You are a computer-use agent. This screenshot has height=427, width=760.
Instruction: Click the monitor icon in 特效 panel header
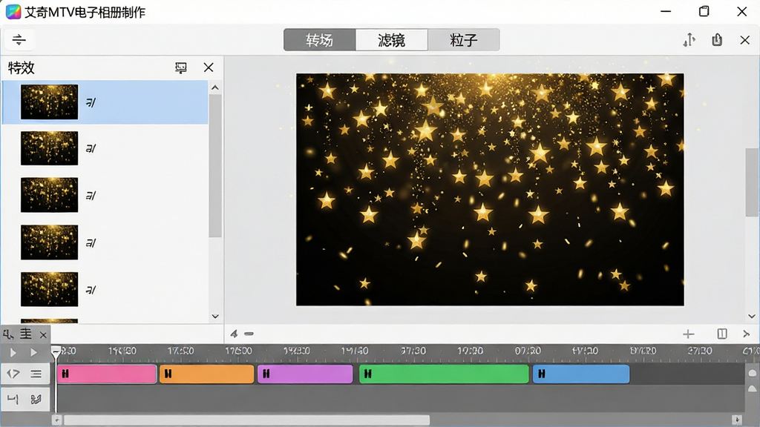(x=181, y=67)
